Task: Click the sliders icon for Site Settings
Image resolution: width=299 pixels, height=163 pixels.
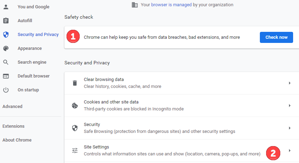Action: click(x=75, y=151)
